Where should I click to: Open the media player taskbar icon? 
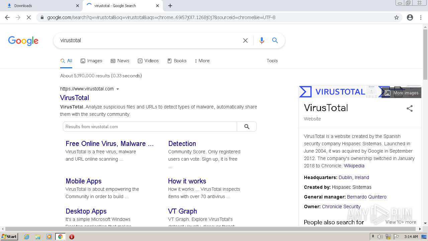pos(49,237)
